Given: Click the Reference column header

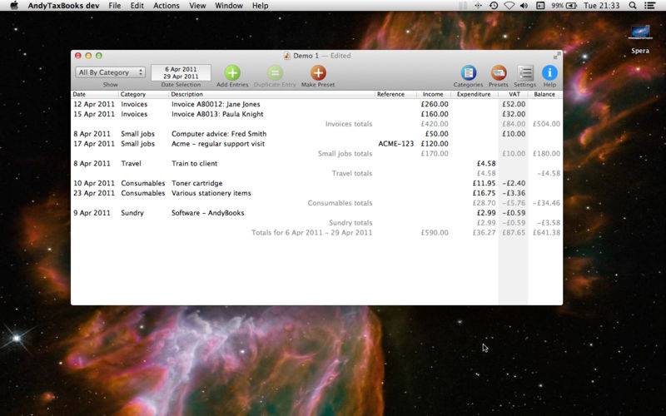Looking at the screenshot, I should (395, 94).
